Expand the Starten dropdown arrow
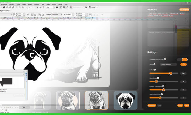 tap(97, 7)
